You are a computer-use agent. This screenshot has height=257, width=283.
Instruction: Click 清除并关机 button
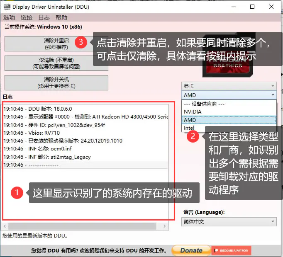coord(56,82)
